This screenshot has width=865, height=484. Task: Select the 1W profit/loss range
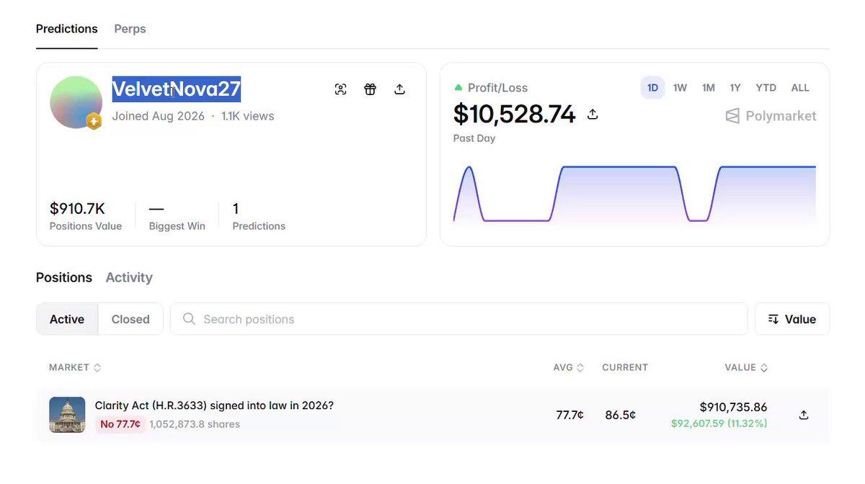point(680,88)
